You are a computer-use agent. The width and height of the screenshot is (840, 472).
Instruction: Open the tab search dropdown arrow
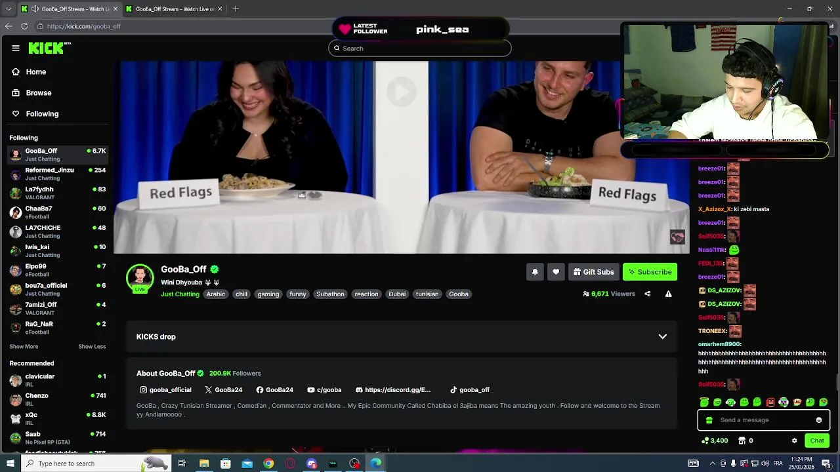tap(8, 9)
